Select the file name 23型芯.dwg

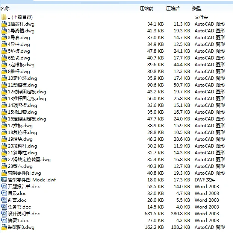click(20, 166)
